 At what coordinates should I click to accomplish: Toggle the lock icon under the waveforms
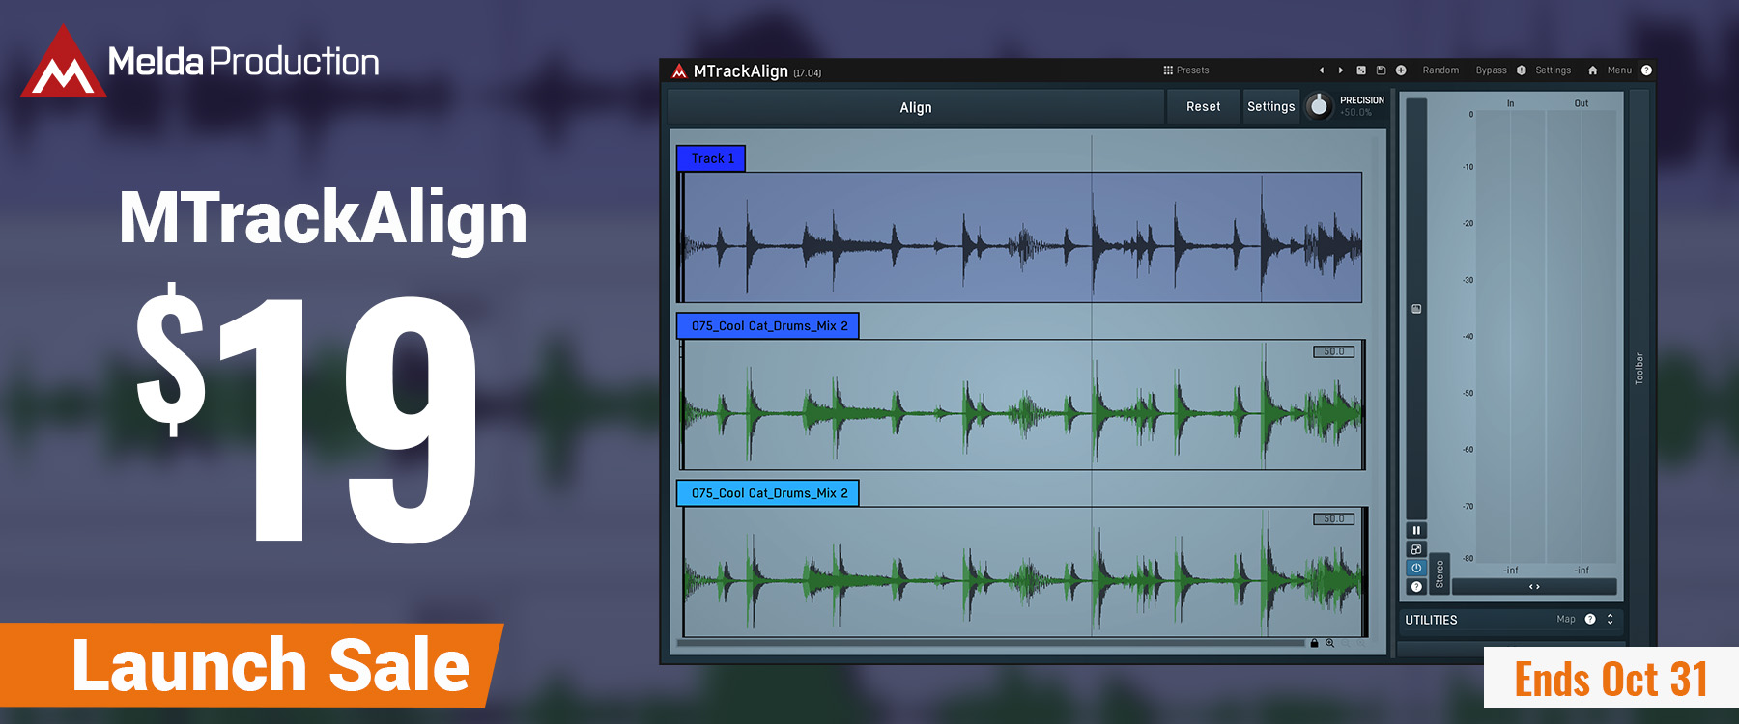tap(1314, 643)
